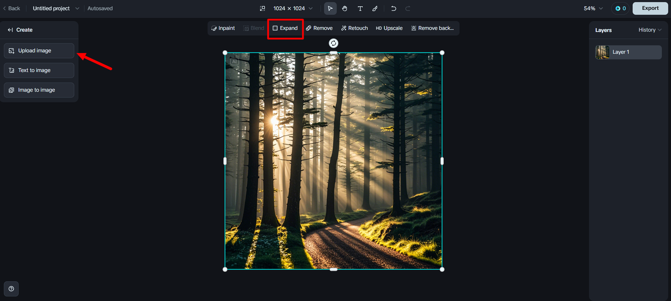Export the project
This screenshot has height=301, width=671.
coord(650,8)
